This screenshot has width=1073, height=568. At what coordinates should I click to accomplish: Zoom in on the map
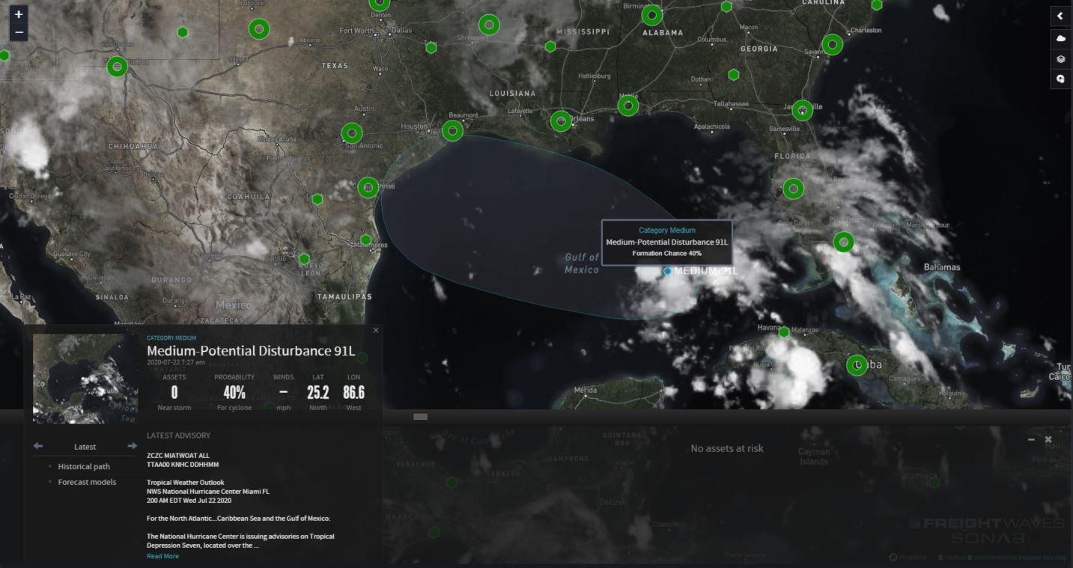[19, 14]
